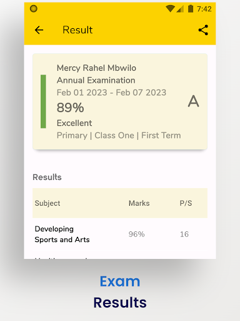Tap the 96% marks value
This screenshot has height=321, width=240.
136,234
